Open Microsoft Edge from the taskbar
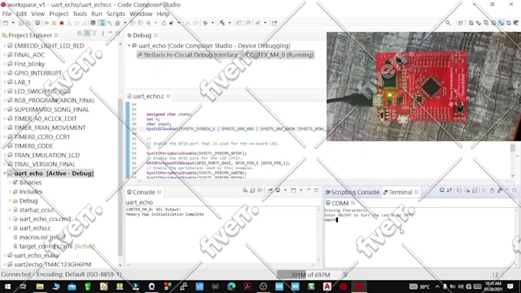The width and height of the screenshot is (521, 293). (x=231, y=286)
